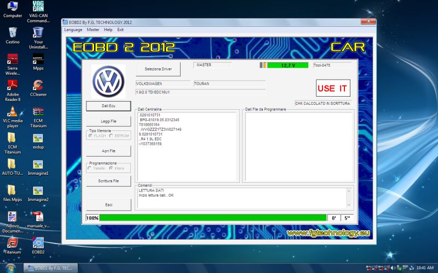The height and width of the screenshot is (273, 438).
Task: Click the EOBD2 taskbar button
Action: 50,268
